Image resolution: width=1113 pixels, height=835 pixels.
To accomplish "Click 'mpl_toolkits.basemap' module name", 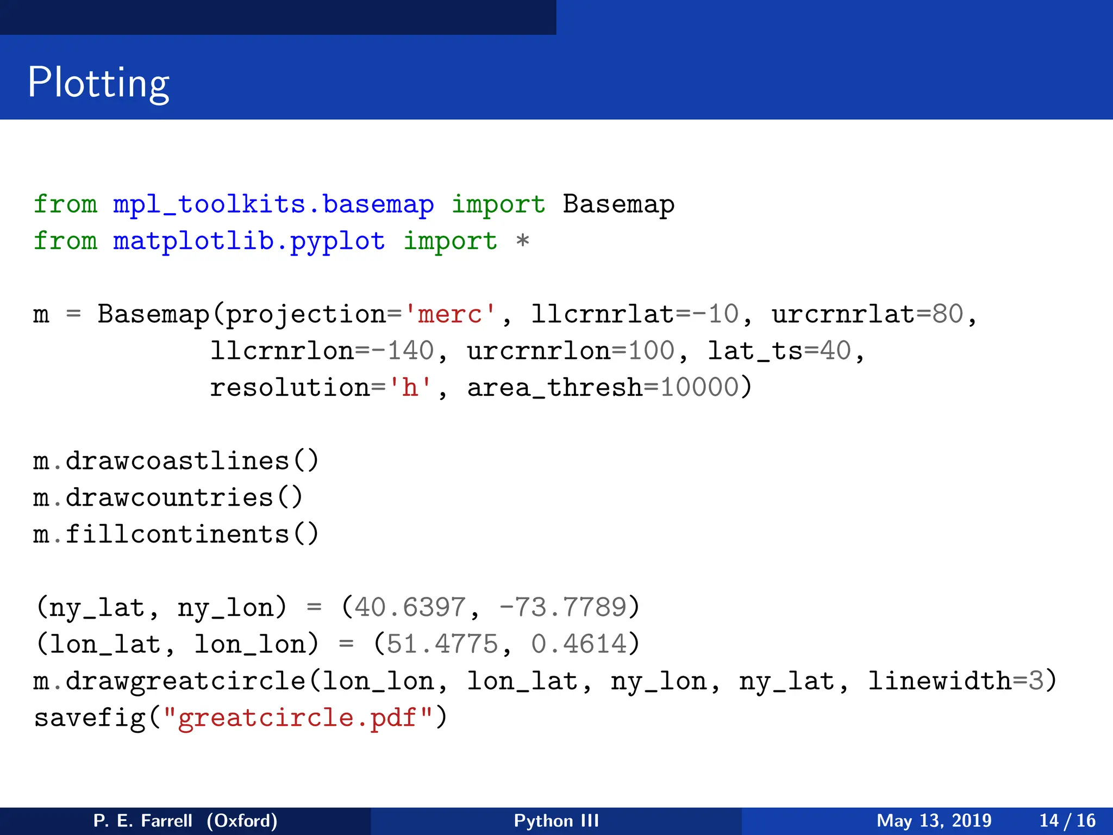I will pos(273,204).
